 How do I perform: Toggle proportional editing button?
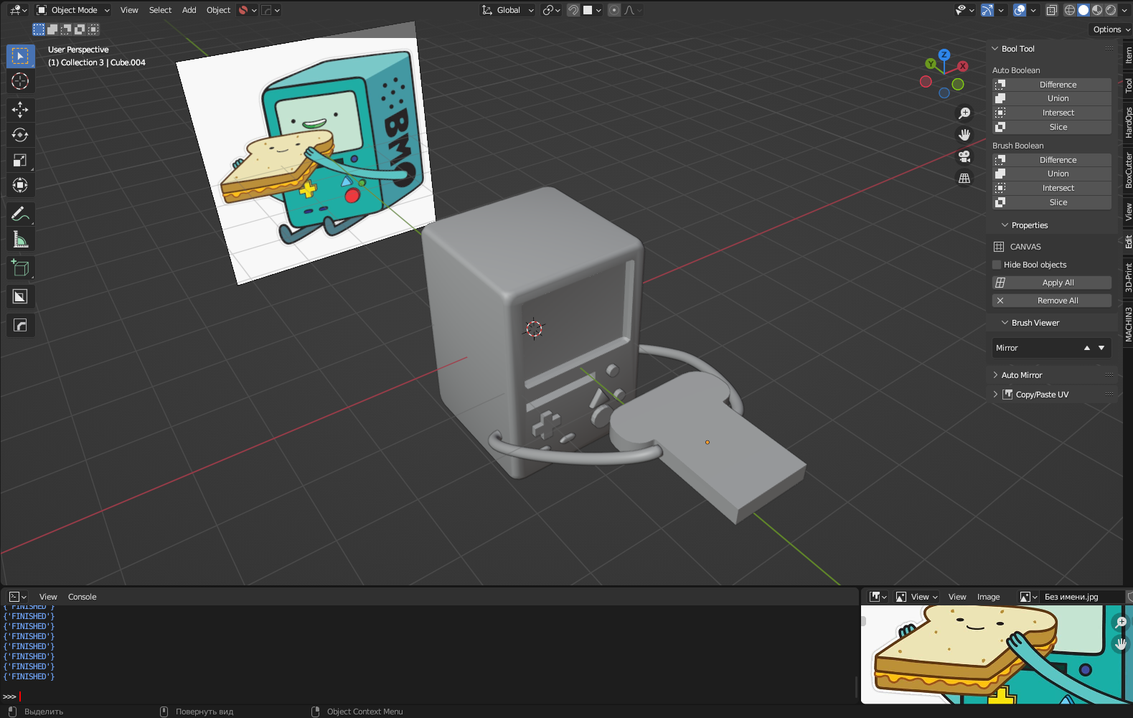614,10
